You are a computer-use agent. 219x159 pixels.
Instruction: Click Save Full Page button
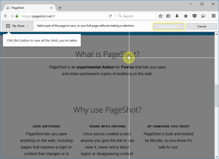pyautogui.click(x=169, y=26)
